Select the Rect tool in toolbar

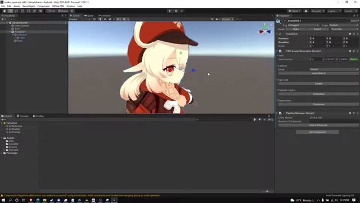click(29, 11)
